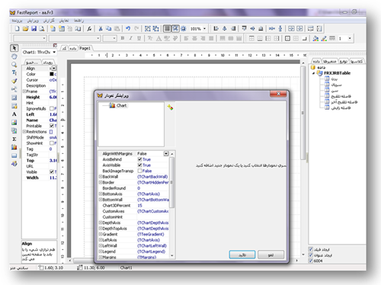Image resolution: width=381 pixels, height=285 pixels.
Task: Create a new report with the toolbar icon
Action: pos(17,28)
